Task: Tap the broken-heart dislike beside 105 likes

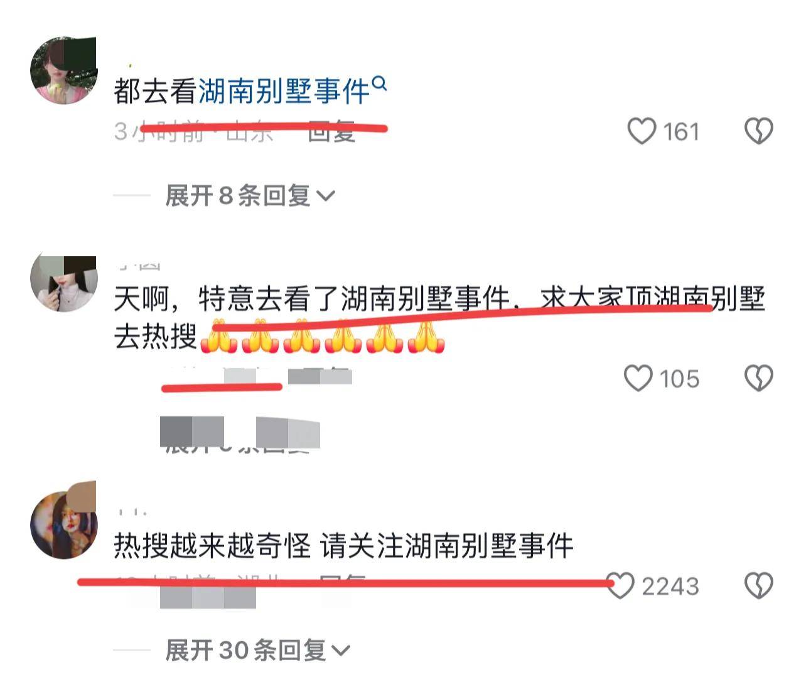Action: click(x=758, y=379)
